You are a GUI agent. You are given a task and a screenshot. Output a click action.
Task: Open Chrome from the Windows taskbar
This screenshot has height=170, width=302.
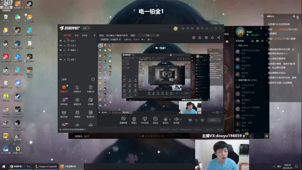pos(20,166)
